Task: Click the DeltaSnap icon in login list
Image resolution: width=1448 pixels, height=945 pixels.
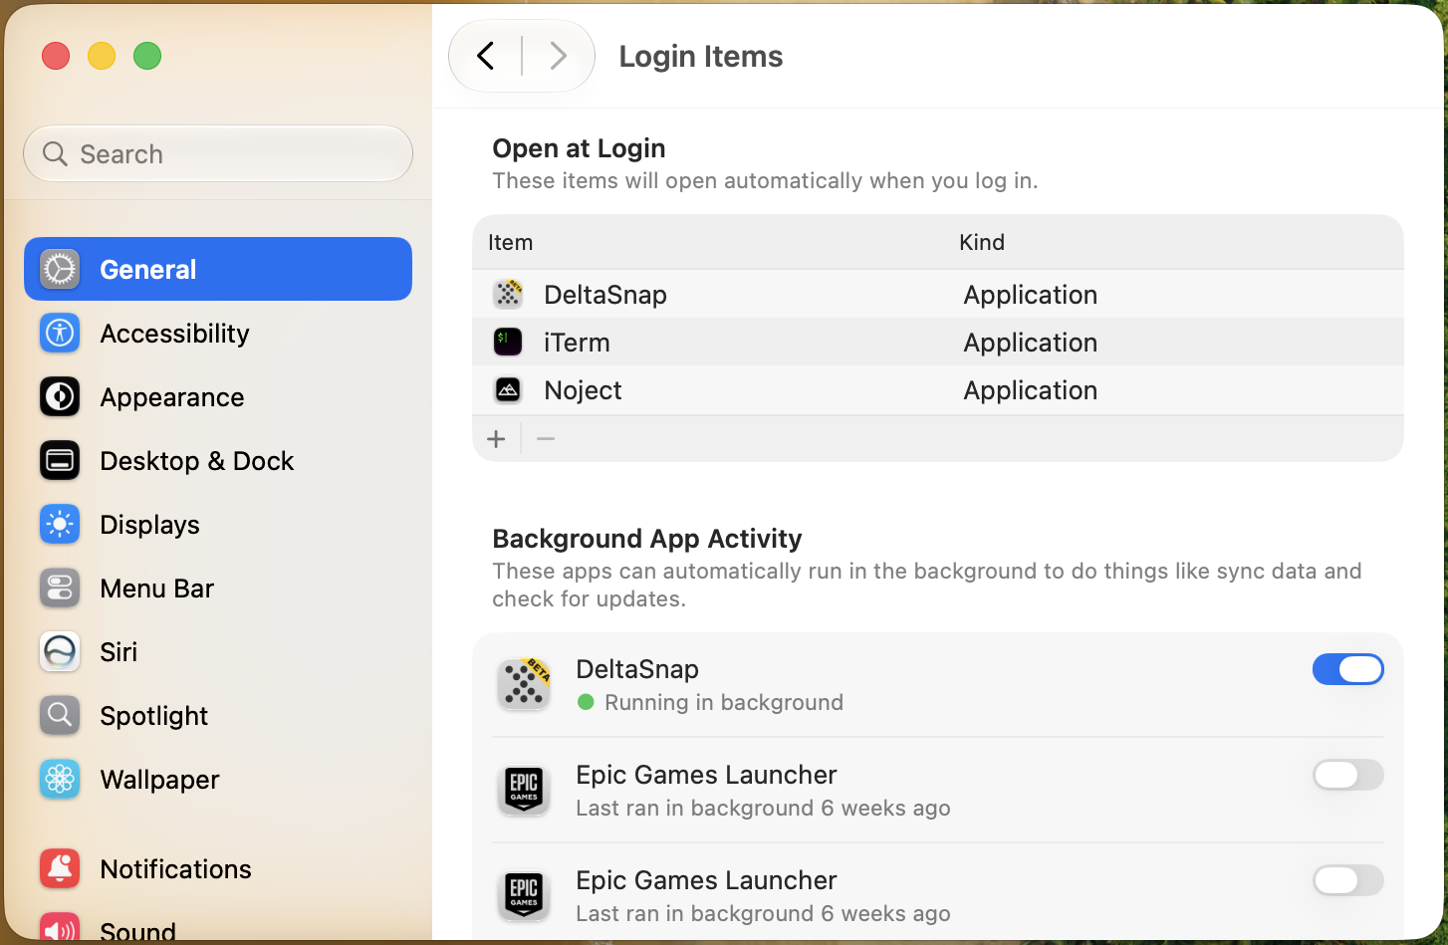Action: 508,294
